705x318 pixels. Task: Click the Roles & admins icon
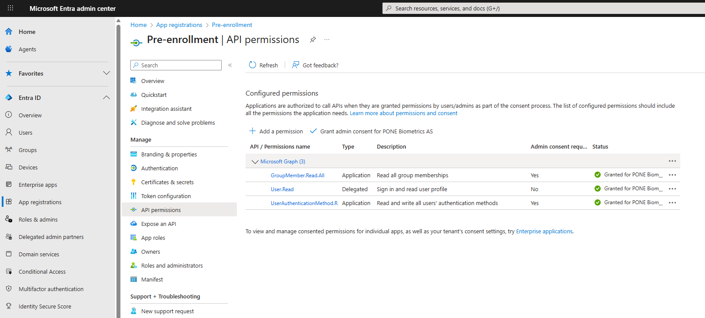coord(9,219)
